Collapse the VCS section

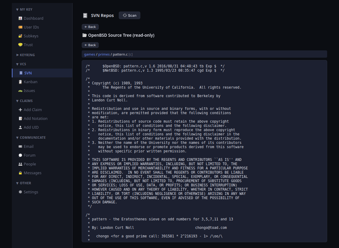click(x=21, y=64)
